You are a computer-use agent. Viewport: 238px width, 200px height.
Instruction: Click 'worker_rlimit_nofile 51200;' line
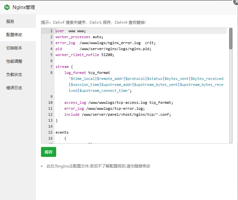pos(85,55)
